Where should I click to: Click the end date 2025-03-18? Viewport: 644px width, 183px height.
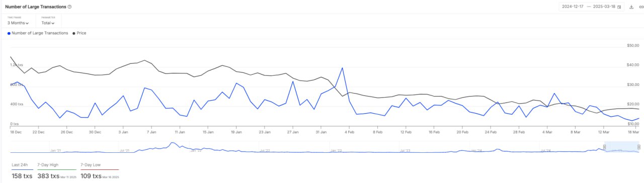click(x=604, y=7)
